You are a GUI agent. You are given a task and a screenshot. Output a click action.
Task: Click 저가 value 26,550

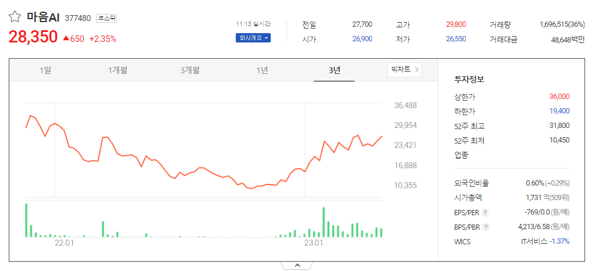tap(456, 39)
